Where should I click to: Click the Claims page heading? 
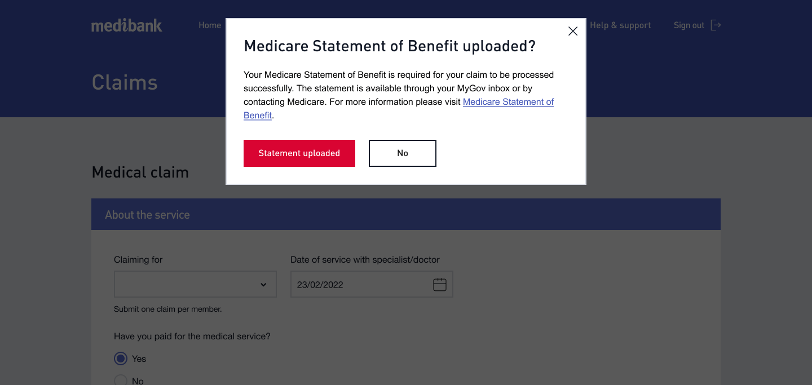point(125,82)
